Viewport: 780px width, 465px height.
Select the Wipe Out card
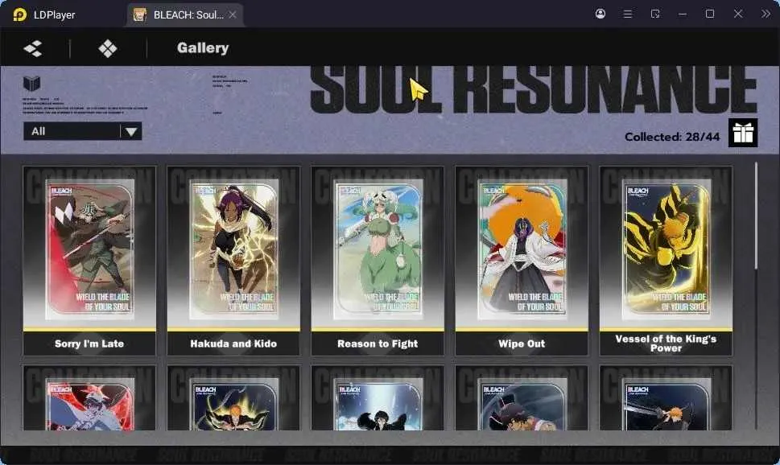click(x=522, y=261)
